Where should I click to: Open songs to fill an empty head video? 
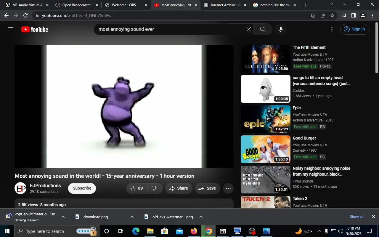(266, 89)
